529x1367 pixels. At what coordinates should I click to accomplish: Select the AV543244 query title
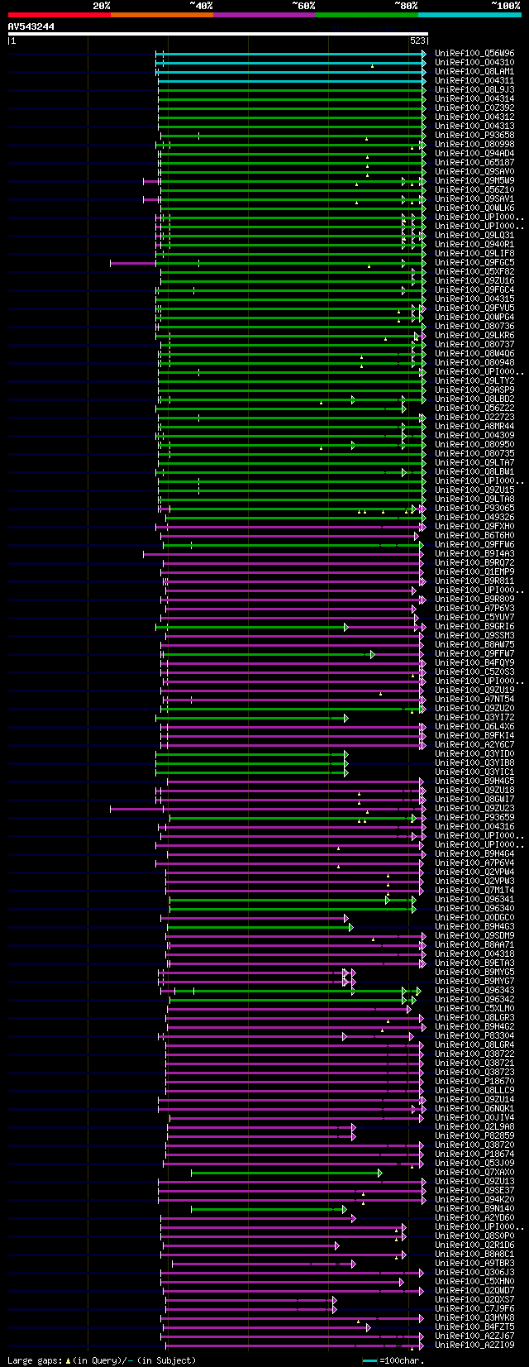(31, 26)
